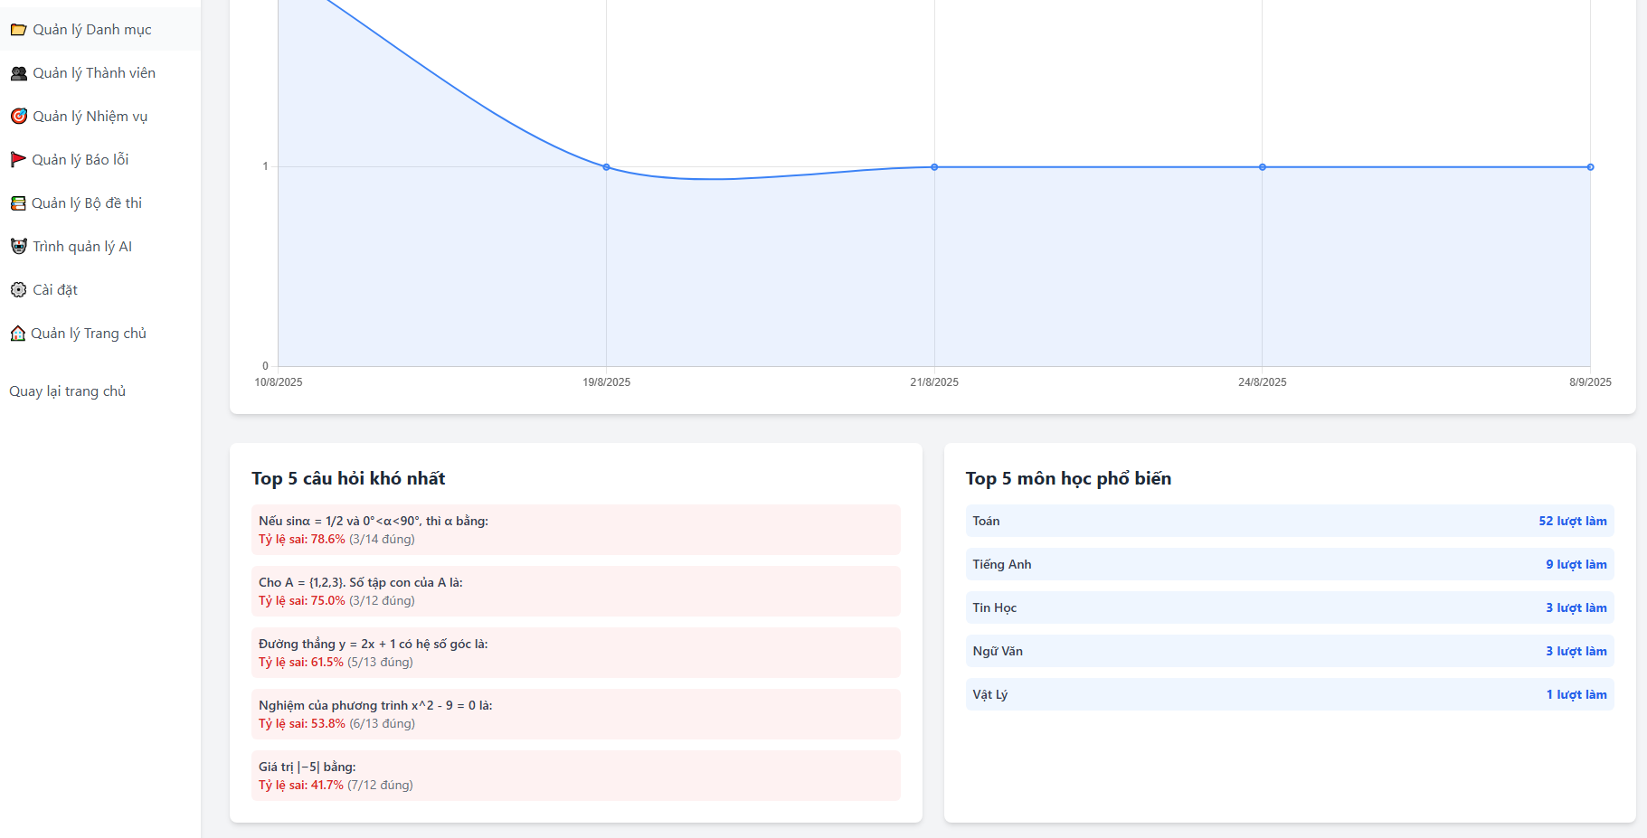Click the red flag icon for Báo lỗi
Screen dimensions: 1647x838
pos(18,160)
